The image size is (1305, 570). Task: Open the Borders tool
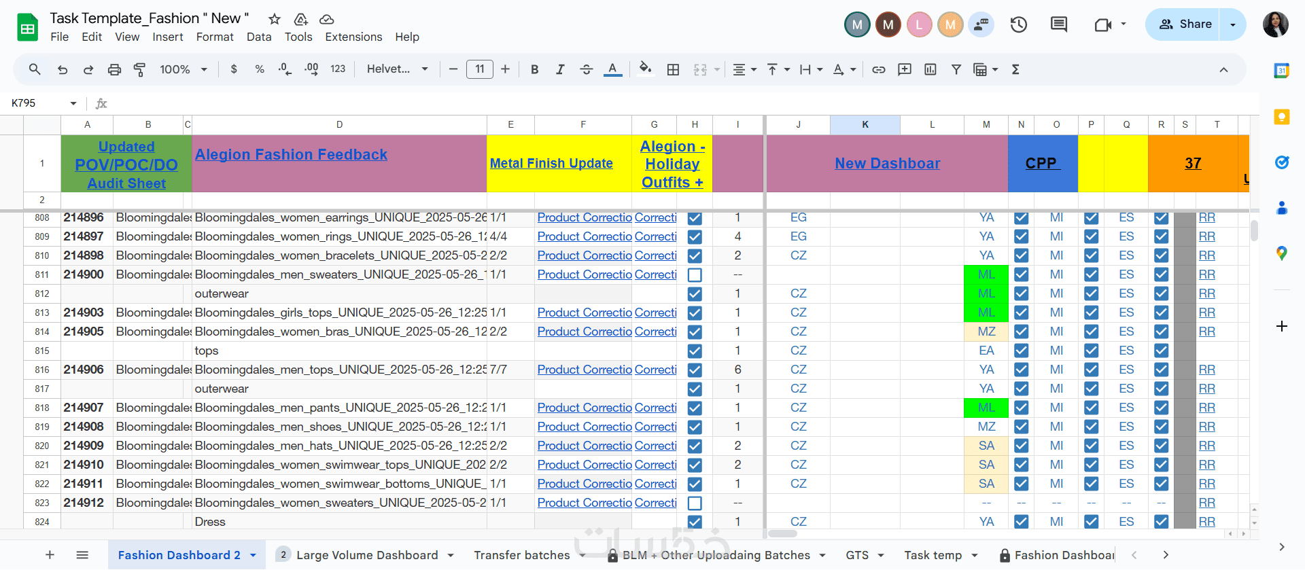coord(673,69)
